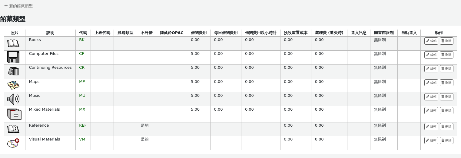The height and width of the screenshot is (158, 461).
Task: Click the 借閱費用以小時計 column header
Action: coord(261,33)
